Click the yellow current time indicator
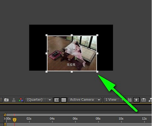The width and height of the screenshot is (152, 126). [x=15, y=120]
